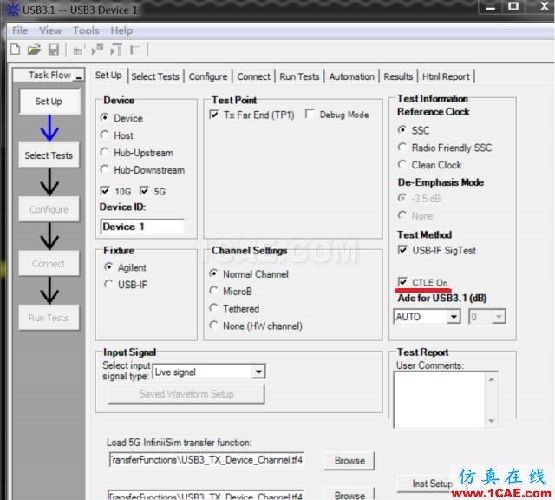Open the Live signal input type dropdown
This screenshot has height=500, width=555.
pos(258,372)
